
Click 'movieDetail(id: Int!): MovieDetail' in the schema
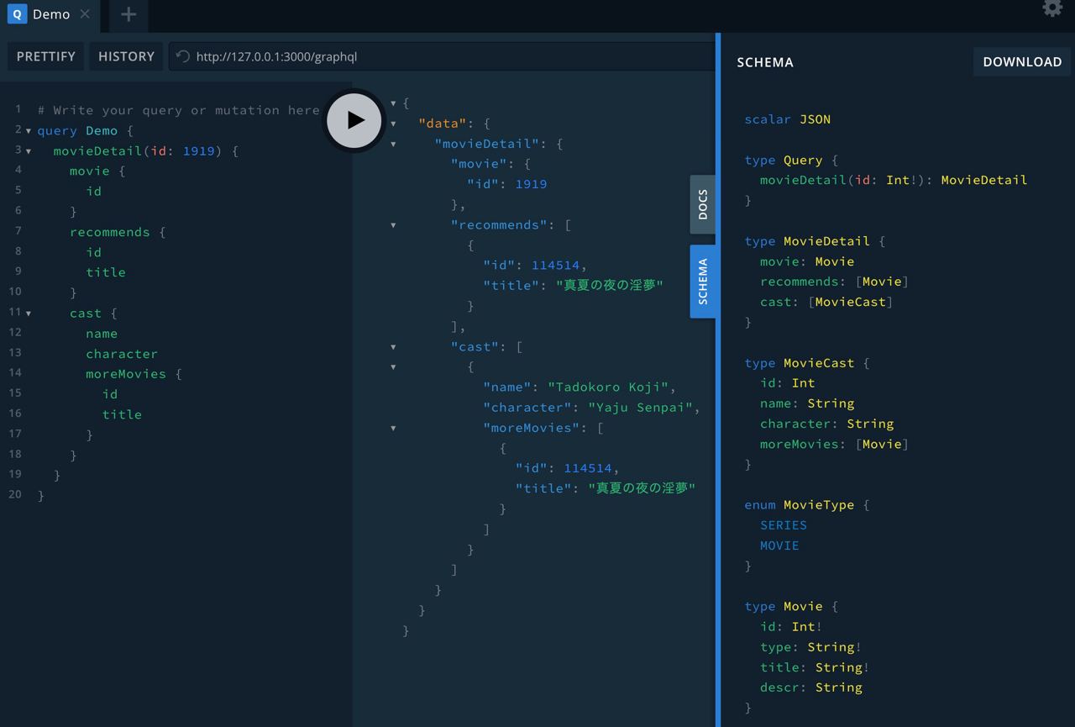894,180
